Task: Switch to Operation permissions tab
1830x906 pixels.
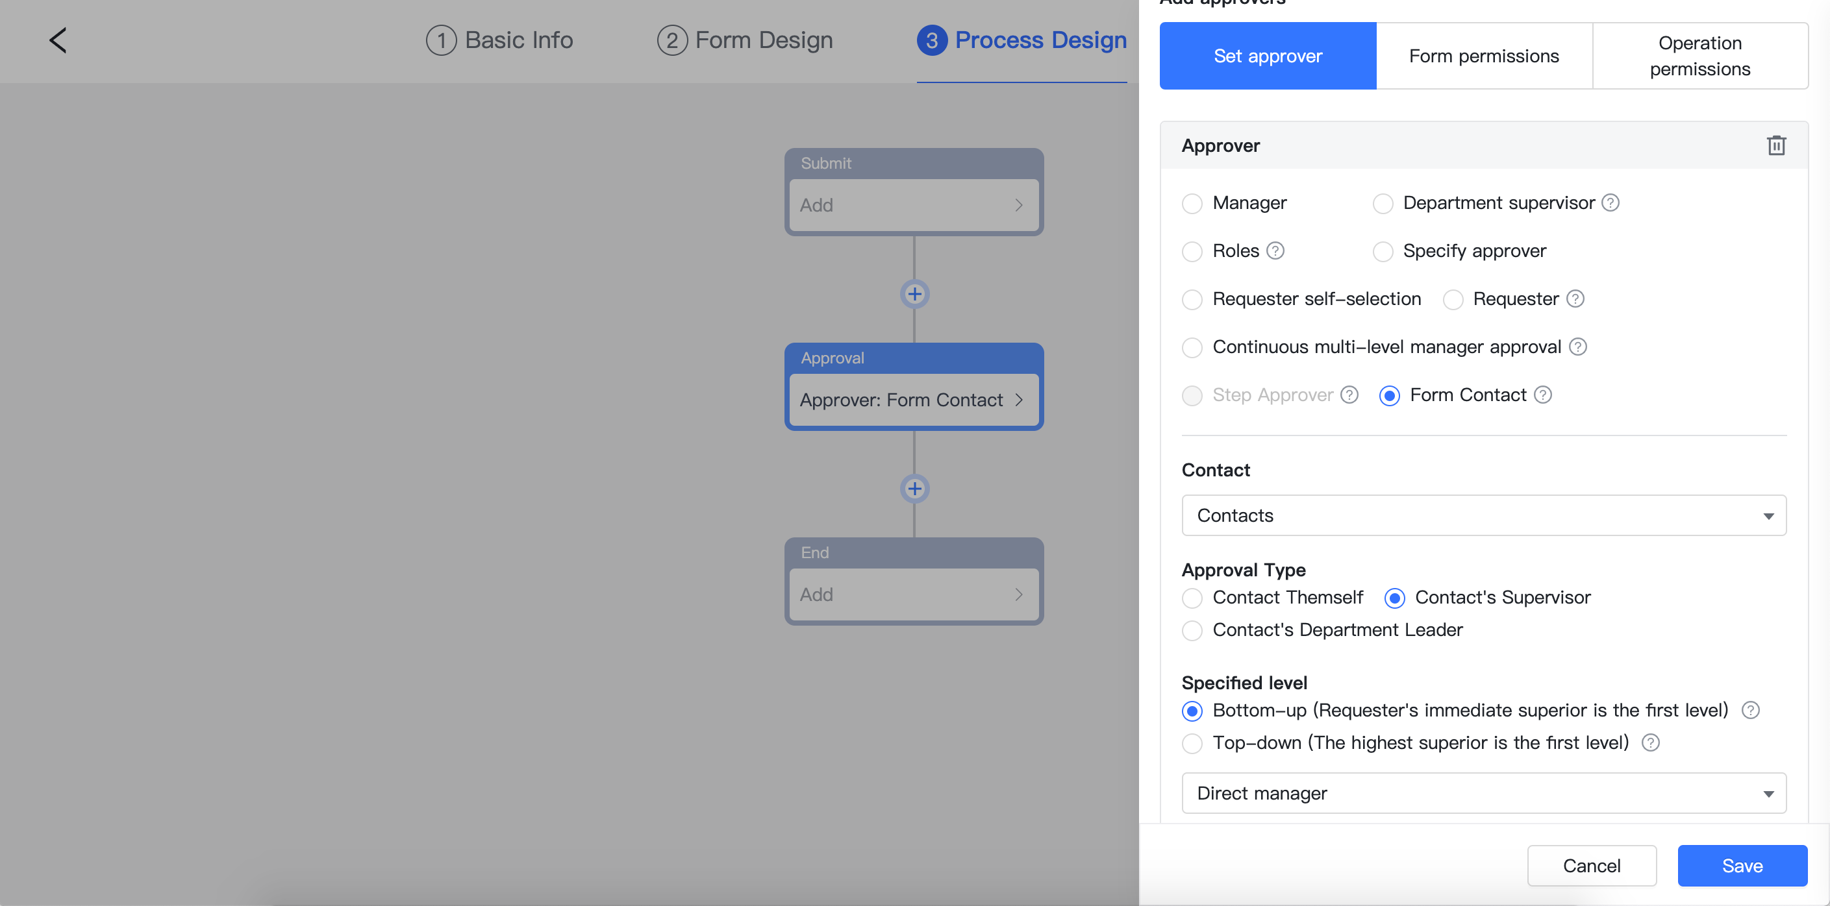Action: [x=1699, y=56]
